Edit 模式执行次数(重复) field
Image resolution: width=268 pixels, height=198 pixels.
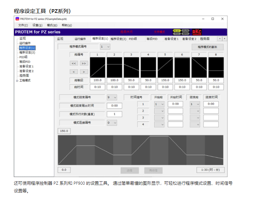(115, 114)
